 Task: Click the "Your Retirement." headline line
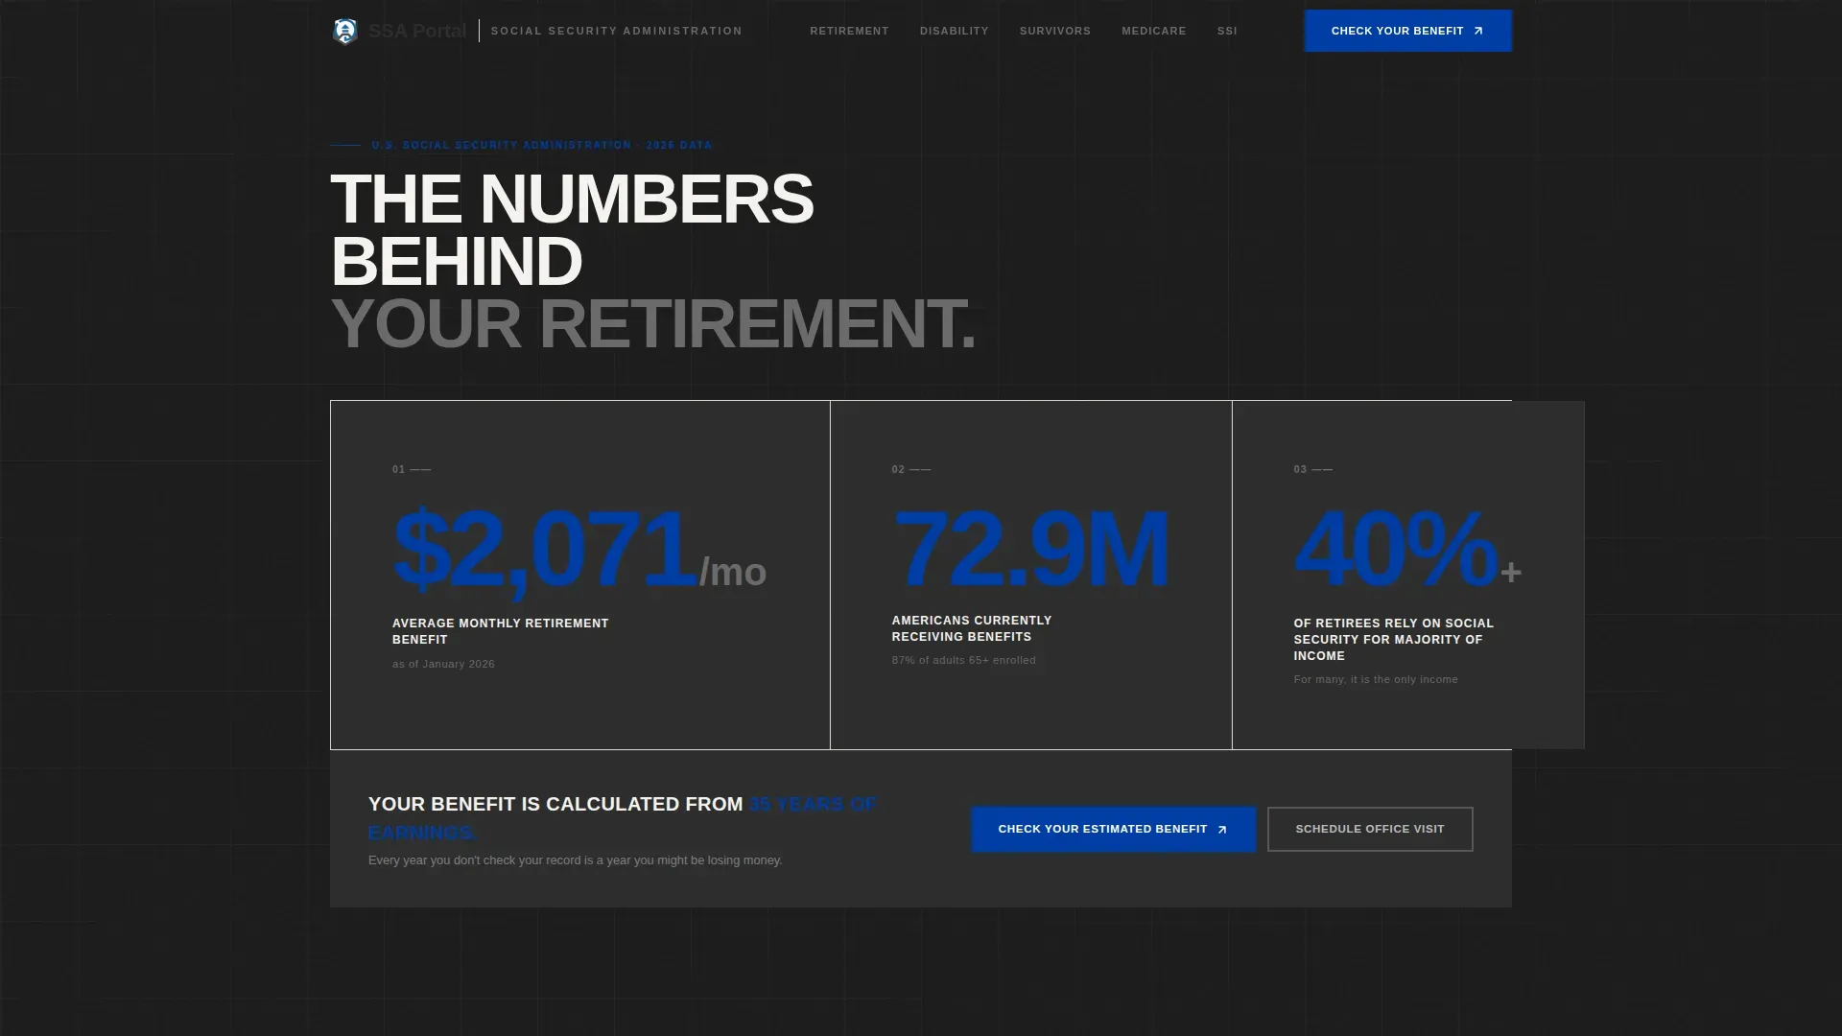652,323
